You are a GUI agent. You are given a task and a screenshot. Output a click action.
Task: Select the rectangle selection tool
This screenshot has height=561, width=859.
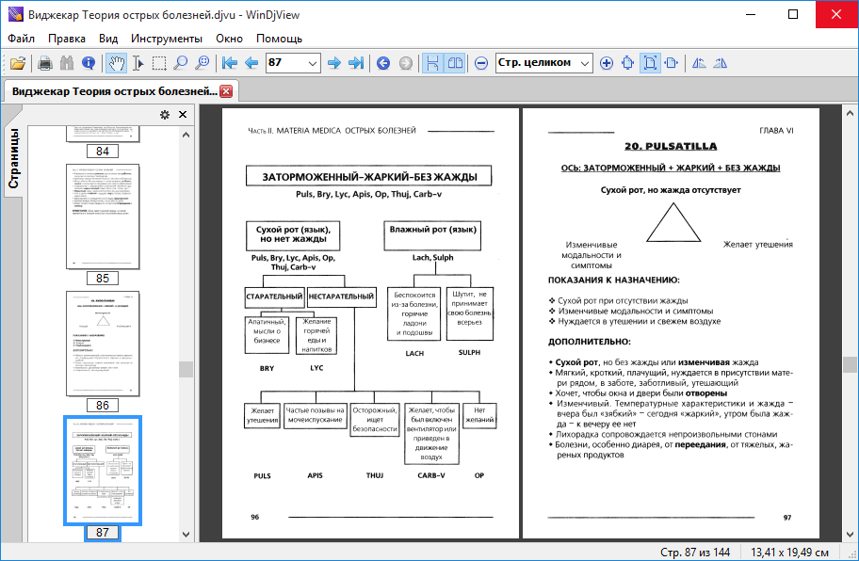click(x=159, y=63)
